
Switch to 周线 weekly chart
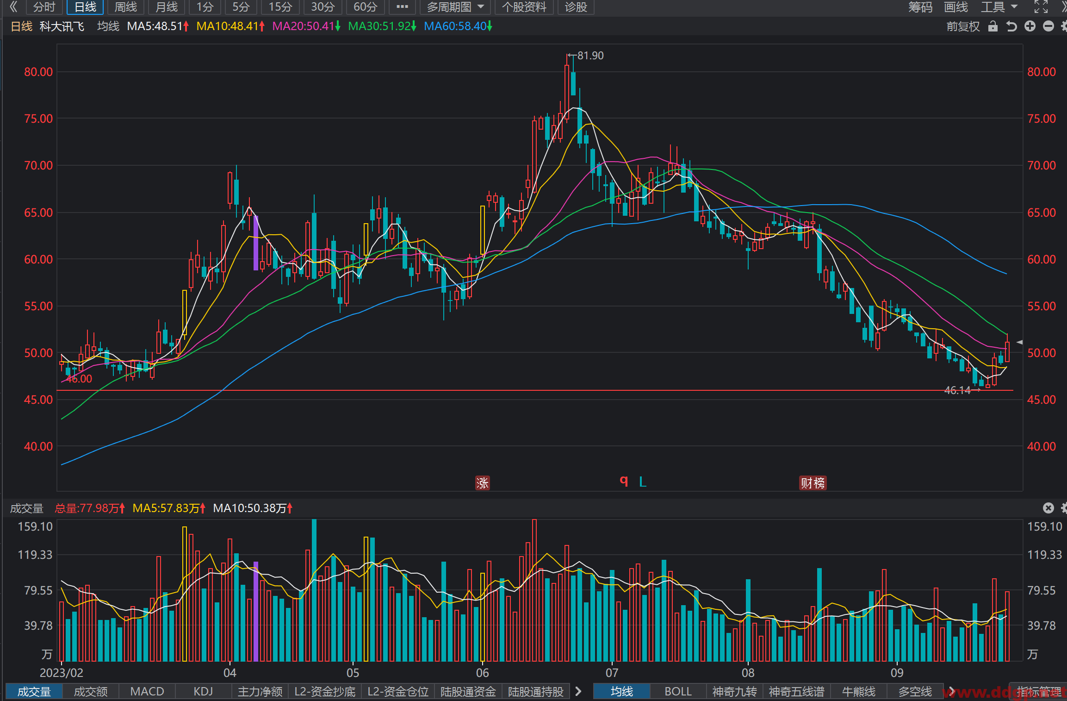[x=126, y=7]
